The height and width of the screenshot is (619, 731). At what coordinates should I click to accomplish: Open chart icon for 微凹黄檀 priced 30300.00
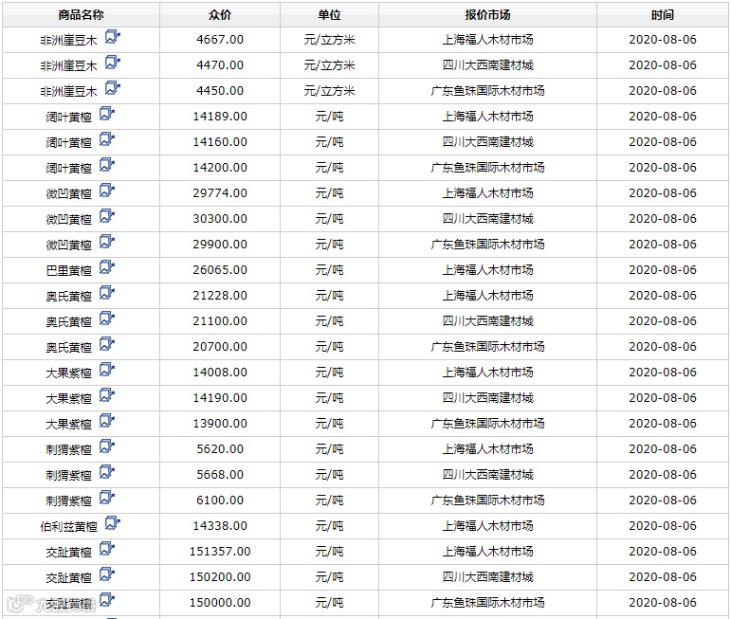pos(107,216)
